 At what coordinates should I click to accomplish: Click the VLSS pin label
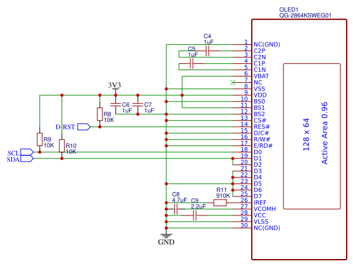click(261, 222)
